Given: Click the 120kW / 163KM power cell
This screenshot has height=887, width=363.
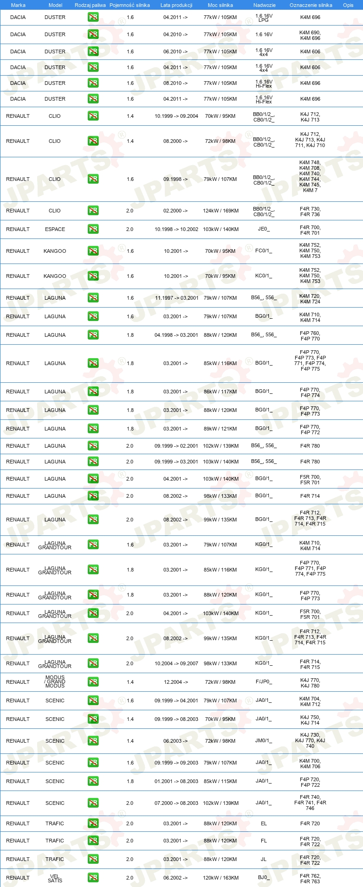Looking at the screenshot, I should tap(220, 878).
